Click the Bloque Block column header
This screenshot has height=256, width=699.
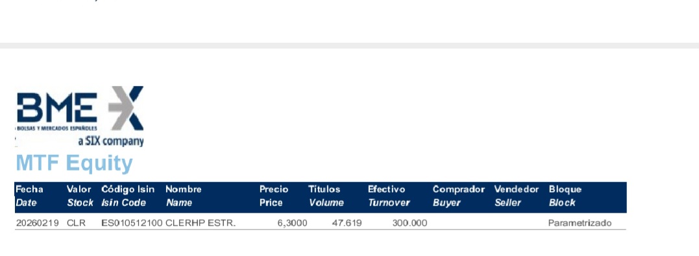[565, 196]
